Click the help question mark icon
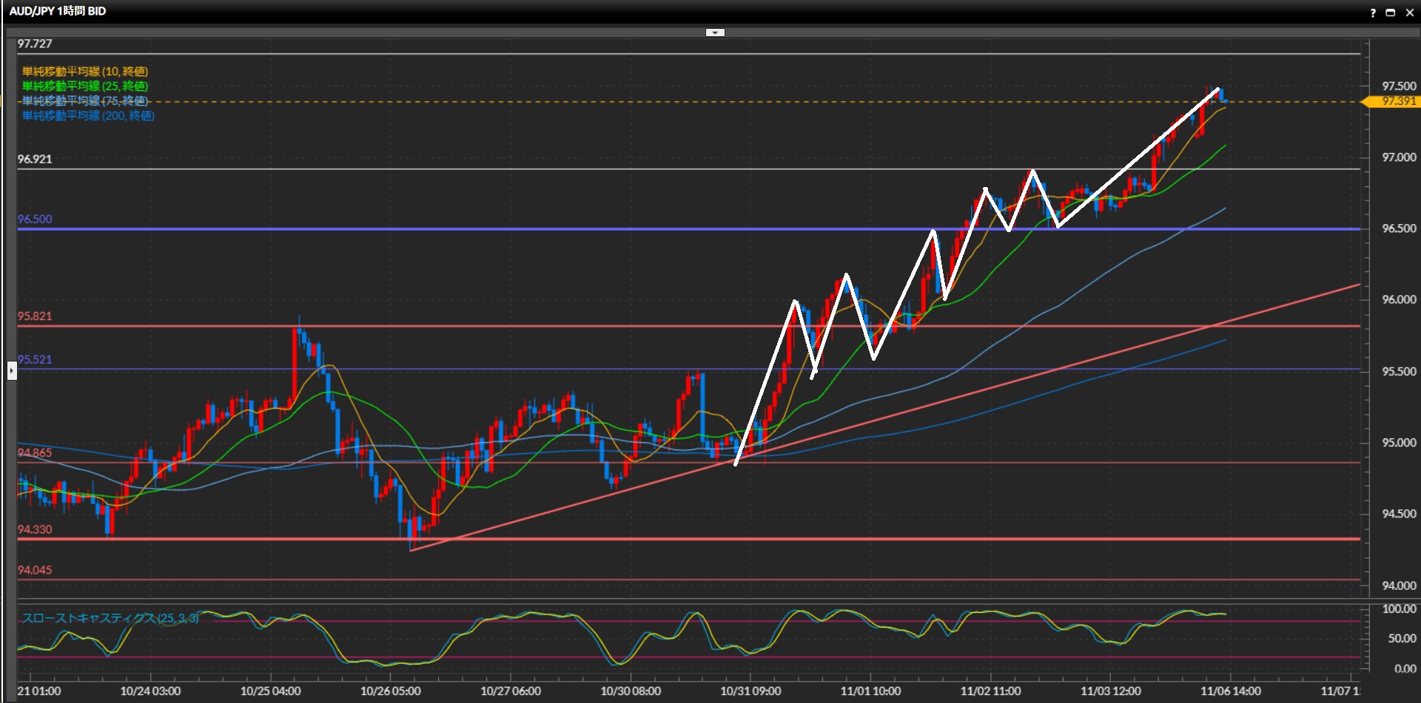This screenshot has width=1421, height=703. pos(1373,13)
